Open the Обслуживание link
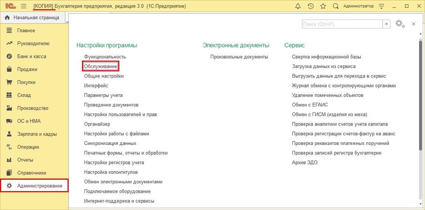This screenshot has width=425, height=210. click(x=101, y=67)
